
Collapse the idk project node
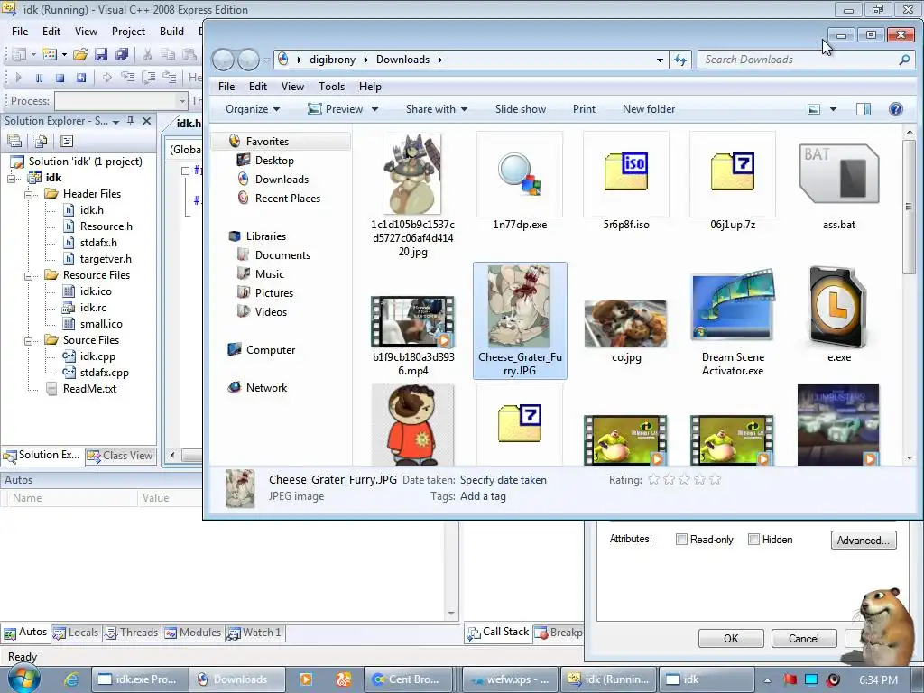(11, 178)
